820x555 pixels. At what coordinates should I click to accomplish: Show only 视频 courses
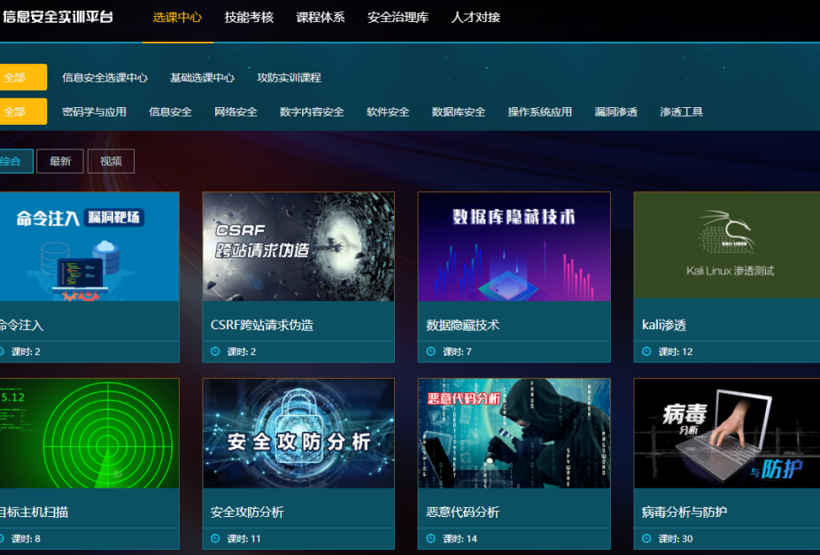coord(111,161)
